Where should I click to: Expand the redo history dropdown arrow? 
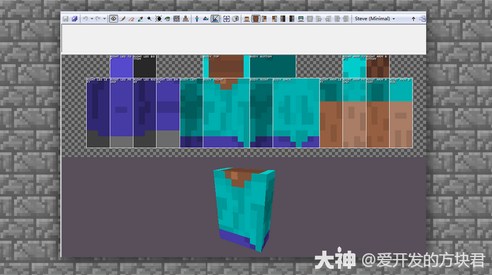point(104,19)
